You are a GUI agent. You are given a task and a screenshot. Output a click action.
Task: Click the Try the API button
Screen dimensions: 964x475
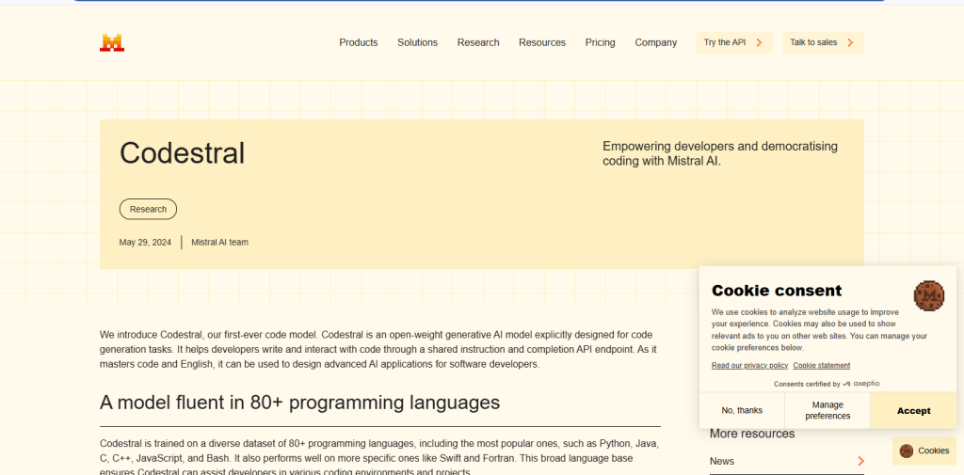733,42
